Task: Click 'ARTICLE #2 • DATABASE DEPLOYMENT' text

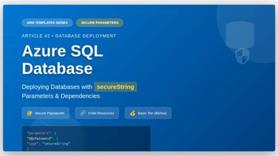Action: tap(69, 36)
